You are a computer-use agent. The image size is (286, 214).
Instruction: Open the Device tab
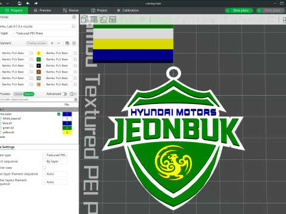click(x=71, y=11)
